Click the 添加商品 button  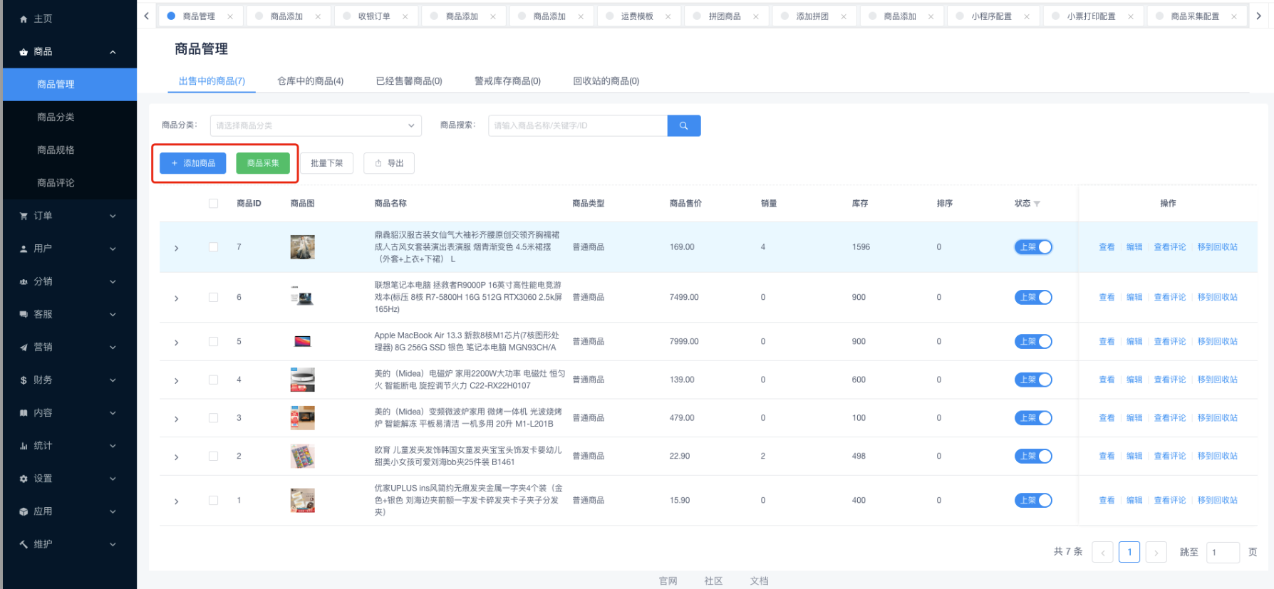[192, 163]
